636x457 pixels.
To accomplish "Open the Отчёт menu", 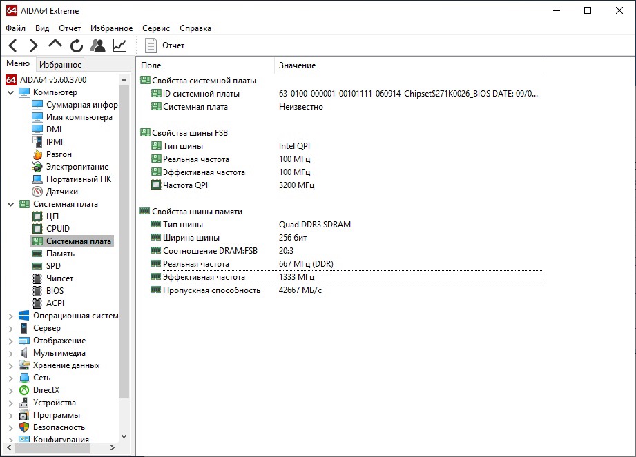I will pyautogui.click(x=69, y=28).
